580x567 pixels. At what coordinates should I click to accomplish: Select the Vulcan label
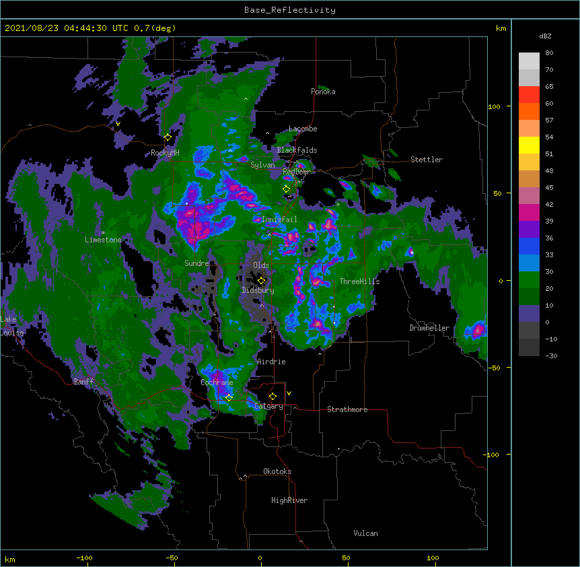tap(365, 533)
